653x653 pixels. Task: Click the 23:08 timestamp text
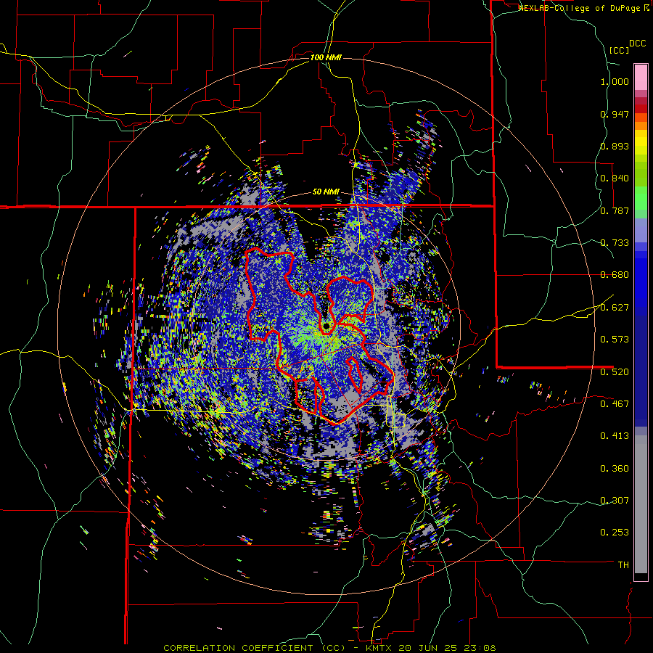coord(479,648)
